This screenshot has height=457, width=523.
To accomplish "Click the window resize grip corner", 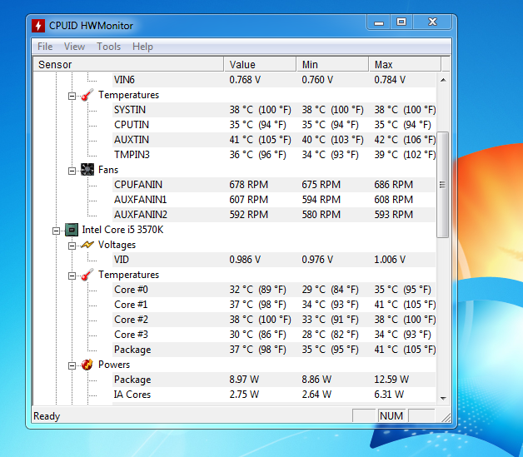I will pyautogui.click(x=446, y=418).
